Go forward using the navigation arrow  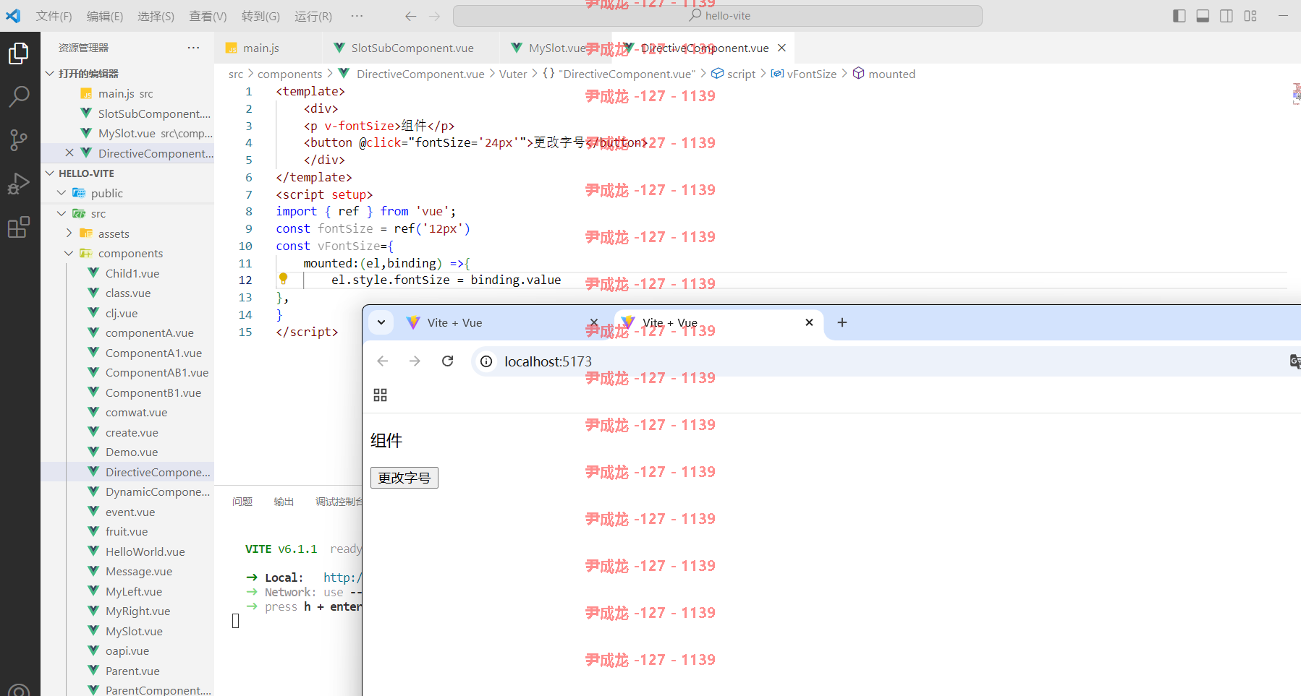tap(434, 16)
